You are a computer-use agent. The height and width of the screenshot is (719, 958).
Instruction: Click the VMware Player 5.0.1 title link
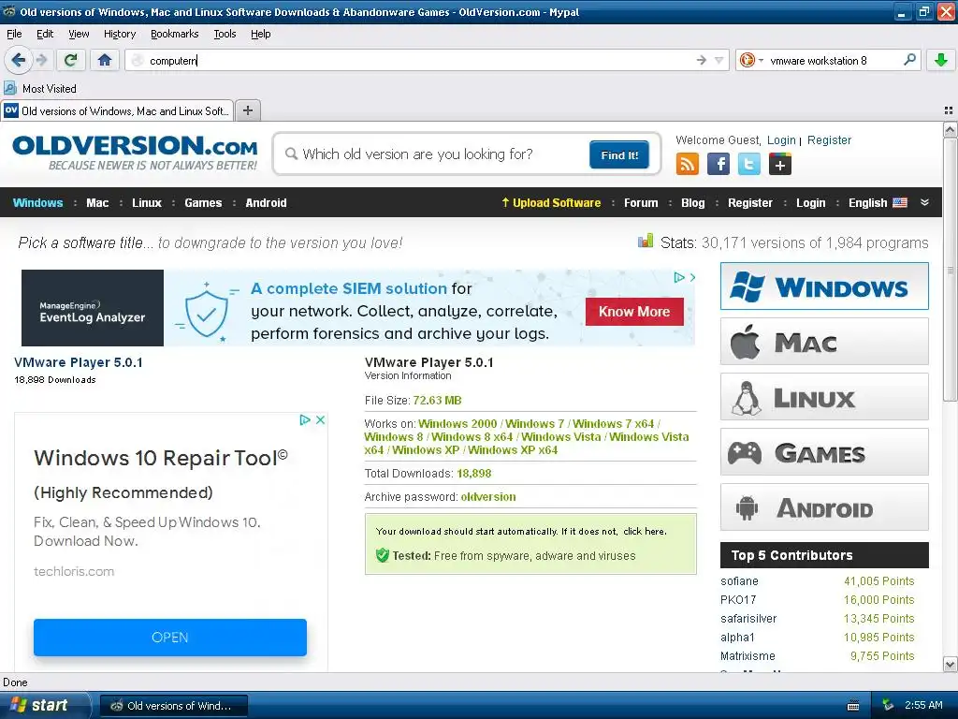coord(79,362)
